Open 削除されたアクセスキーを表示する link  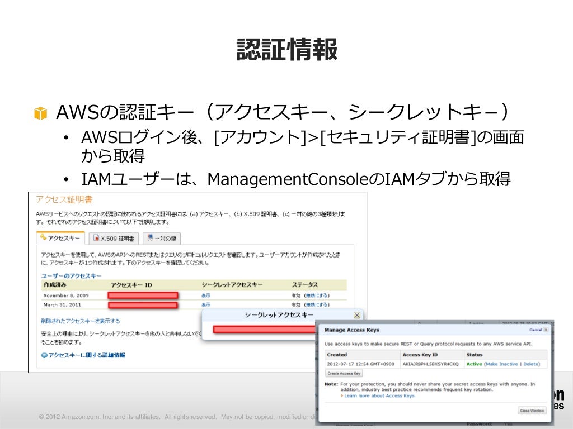point(81,321)
